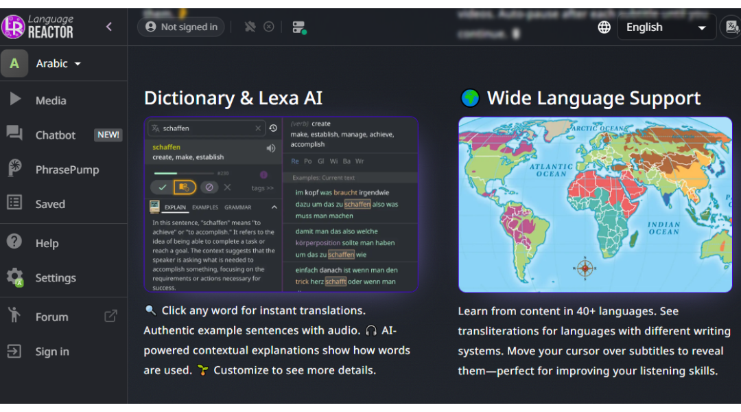Screen dimensions: 741x412
Task: Click the Language Reactor logo
Action: (x=38, y=27)
